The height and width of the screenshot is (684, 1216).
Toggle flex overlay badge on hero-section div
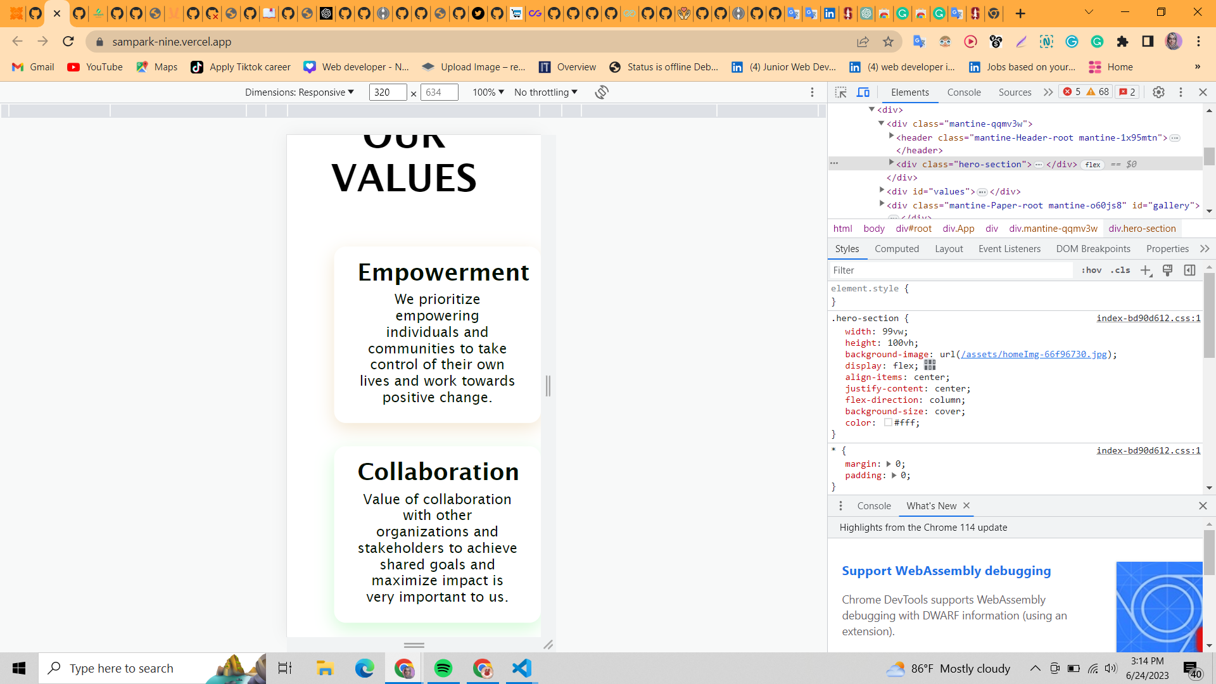click(x=1092, y=164)
